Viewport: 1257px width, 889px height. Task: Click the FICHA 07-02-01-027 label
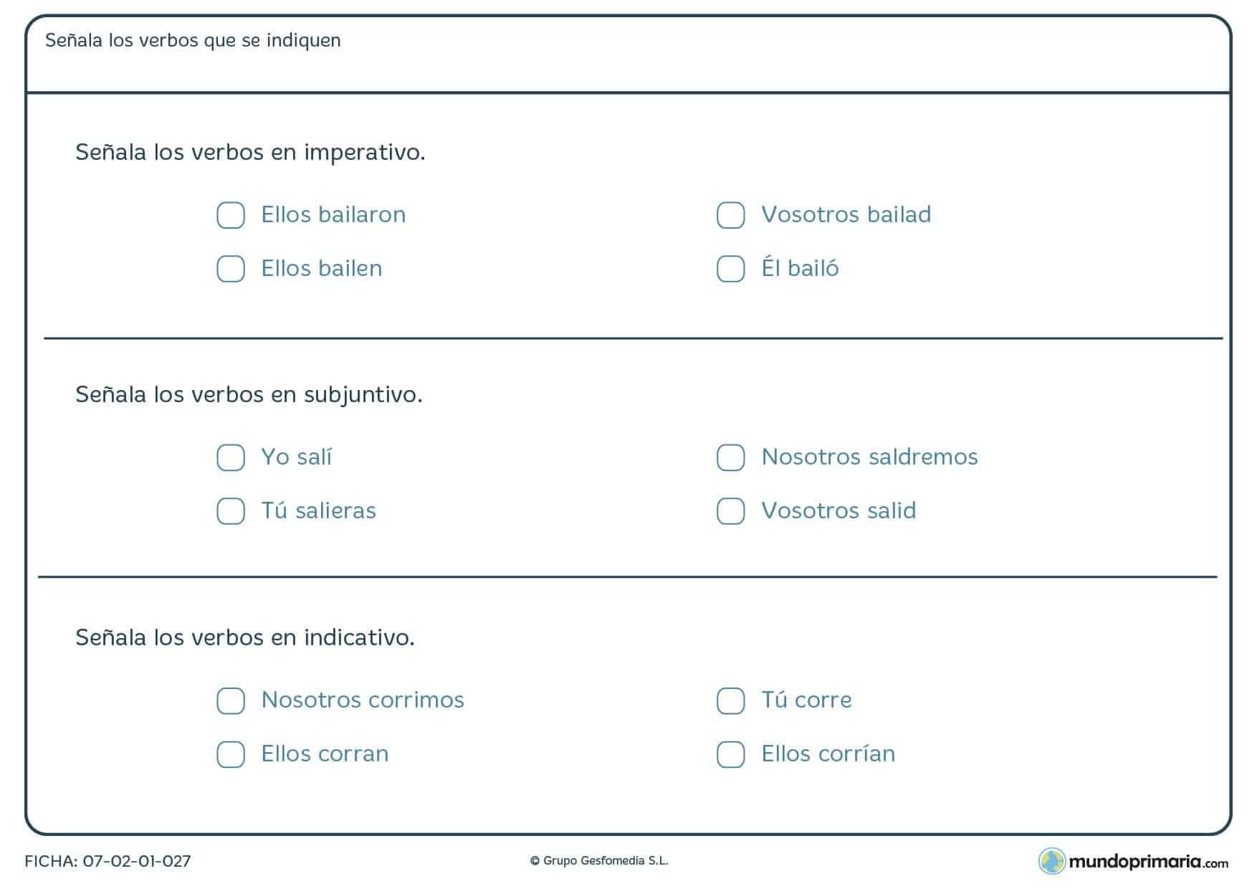(108, 861)
